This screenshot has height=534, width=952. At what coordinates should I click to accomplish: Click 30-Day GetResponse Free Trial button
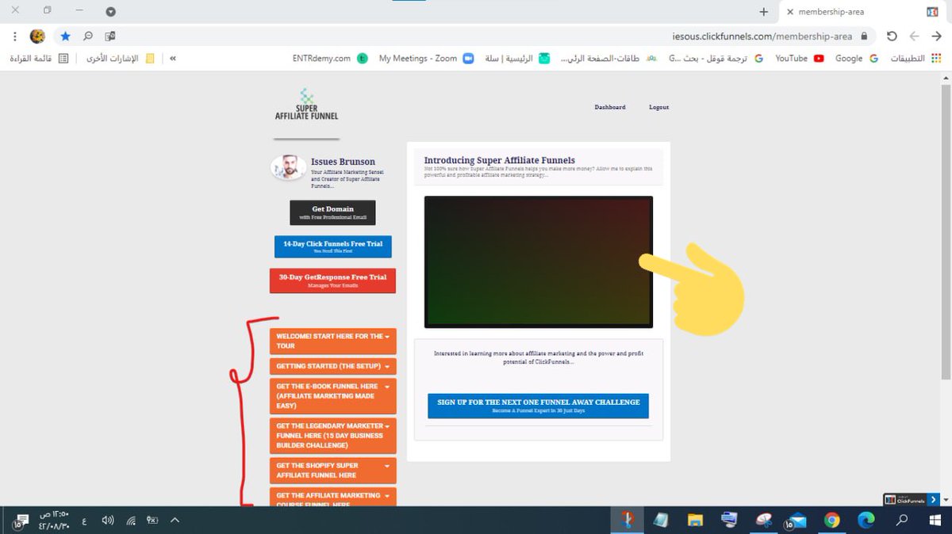tap(333, 280)
